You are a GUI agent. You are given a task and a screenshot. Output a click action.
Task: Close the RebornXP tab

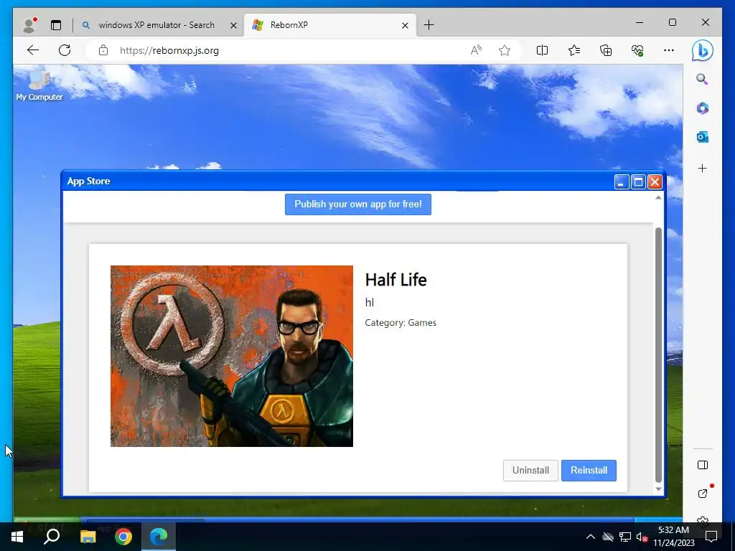[405, 25]
